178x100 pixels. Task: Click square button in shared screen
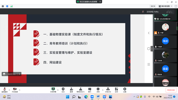coord(149,49)
